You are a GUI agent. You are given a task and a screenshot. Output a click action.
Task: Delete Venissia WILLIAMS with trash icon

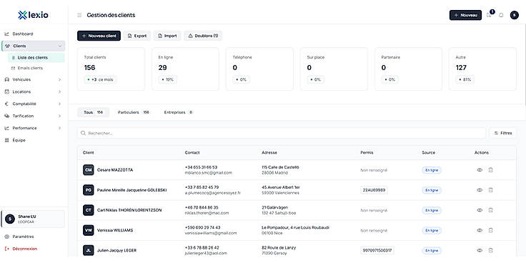point(490,230)
